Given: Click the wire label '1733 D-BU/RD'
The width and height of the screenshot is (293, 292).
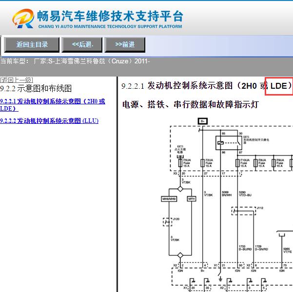Looking at the screenshot, I should tap(245, 248).
